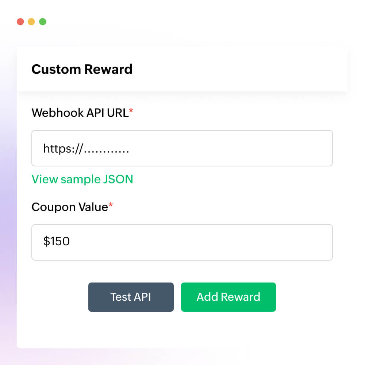The width and height of the screenshot is (365, 365).
Task: Click the $150 text in the coupon field
Action: [x=56, y=242]
